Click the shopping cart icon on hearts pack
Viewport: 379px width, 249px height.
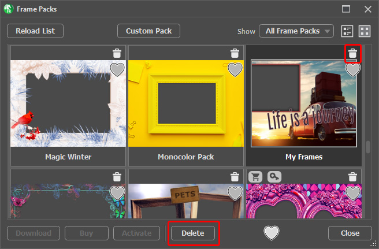[x=255, y=177]
